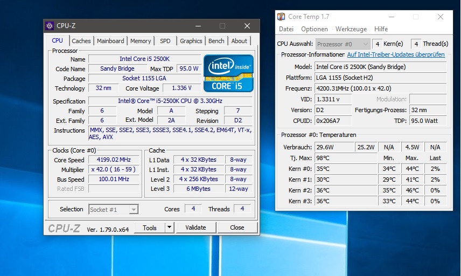The width and height of the screenshot is (461, 276).
Task: Click the Core Speed value 4199.02 MHz
Action: 114,160
